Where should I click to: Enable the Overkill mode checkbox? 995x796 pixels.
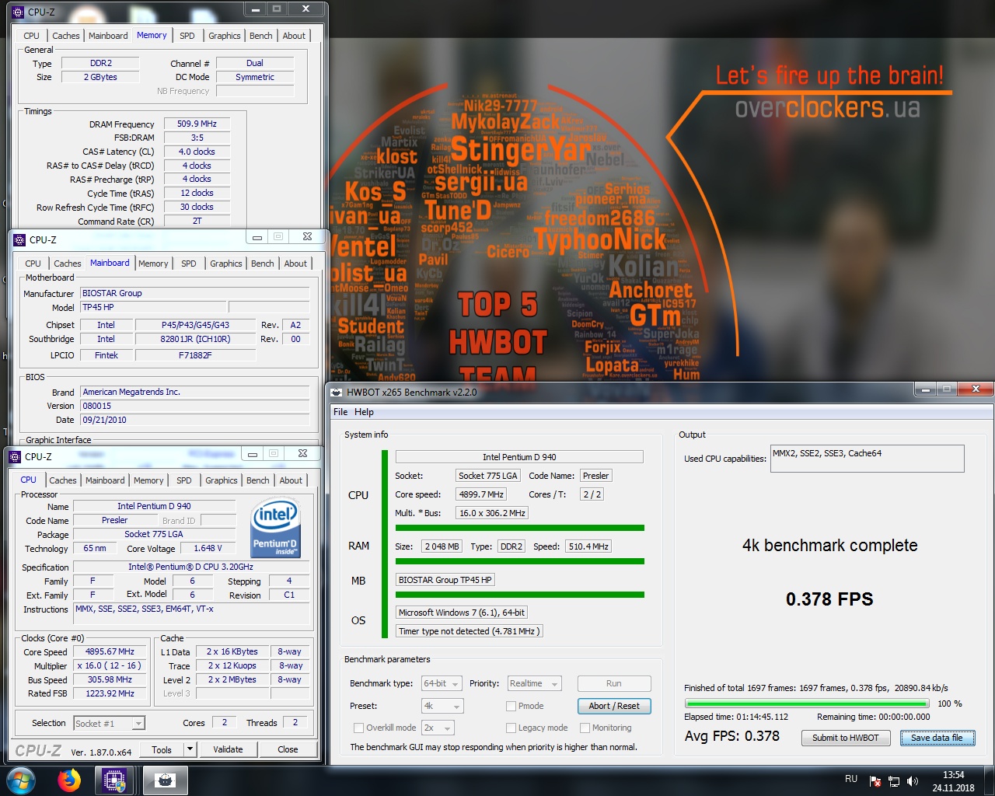point(358,728)
